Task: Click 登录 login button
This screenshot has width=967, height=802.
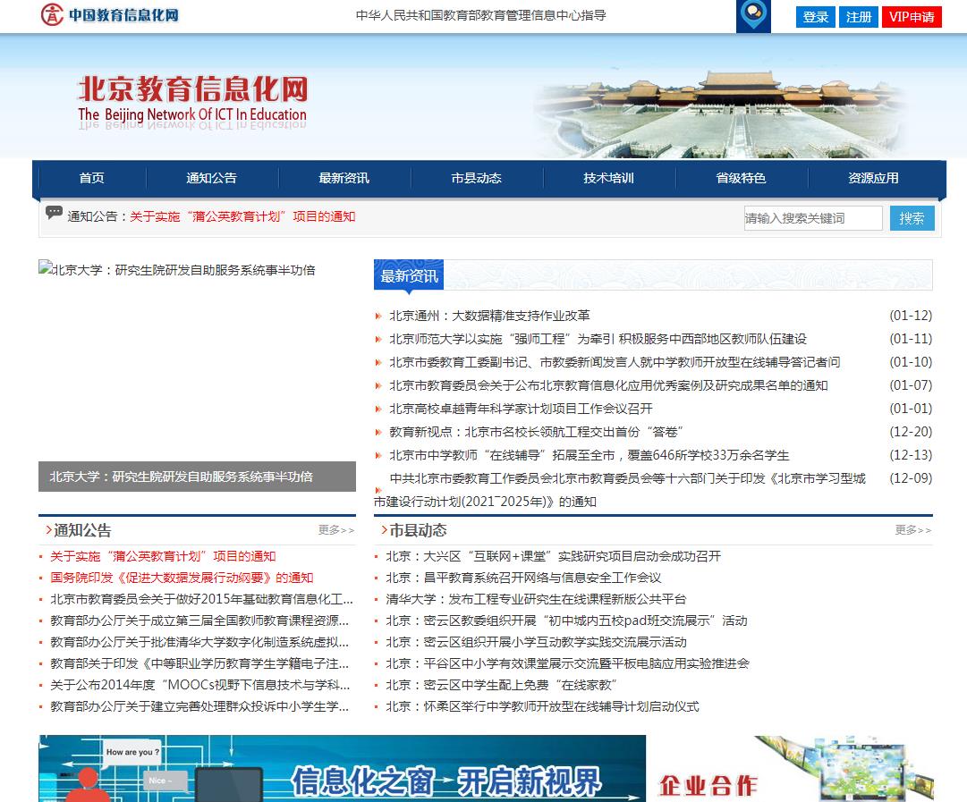Action: 815,17
